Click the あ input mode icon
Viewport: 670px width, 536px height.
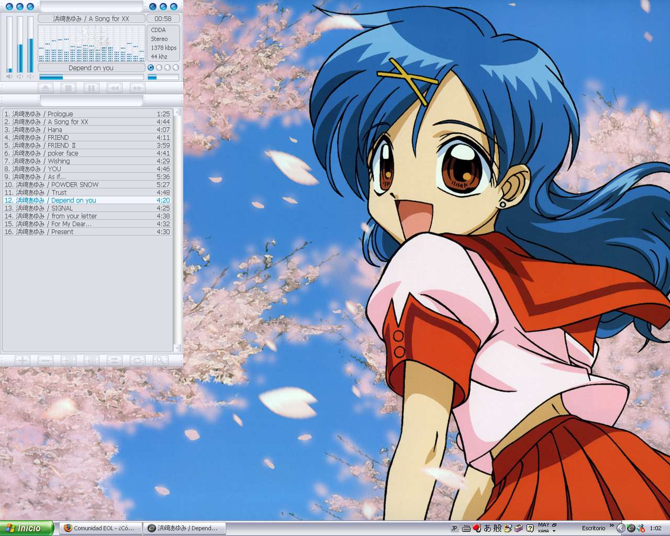(487, 528)
